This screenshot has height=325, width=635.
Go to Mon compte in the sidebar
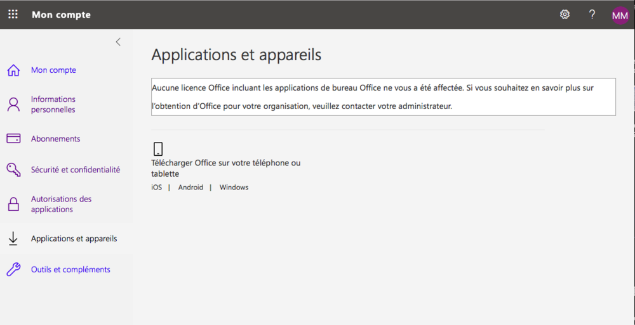click(53, 70)
